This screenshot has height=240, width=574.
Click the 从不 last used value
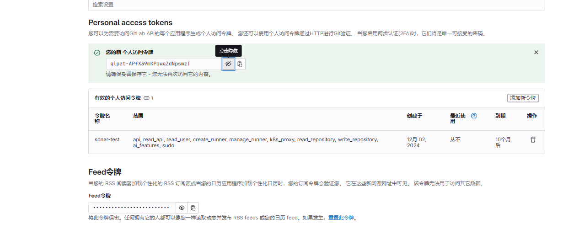click(455, 139)
